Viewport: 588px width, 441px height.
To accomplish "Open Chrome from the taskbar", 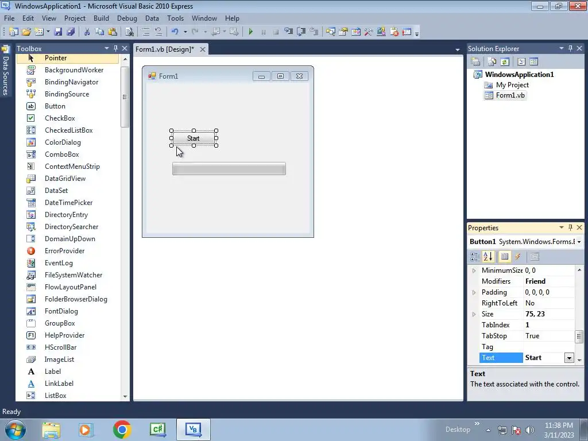I will pyautogui.click(x=122, y=430).
